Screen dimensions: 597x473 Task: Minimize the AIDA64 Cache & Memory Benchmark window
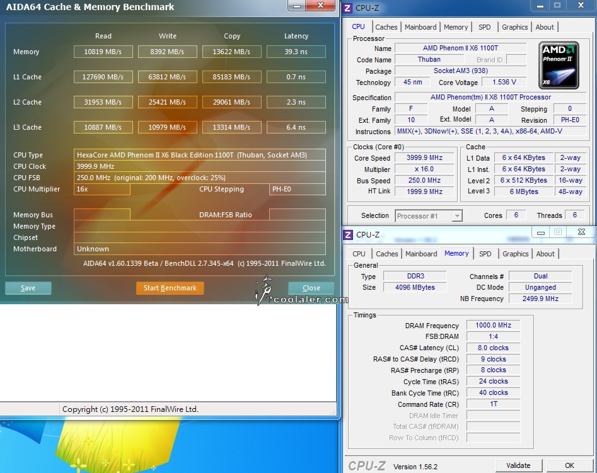(x=298, y=6)
